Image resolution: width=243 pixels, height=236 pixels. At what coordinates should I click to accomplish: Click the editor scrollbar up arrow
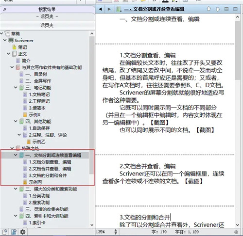[x=238, y=16]
